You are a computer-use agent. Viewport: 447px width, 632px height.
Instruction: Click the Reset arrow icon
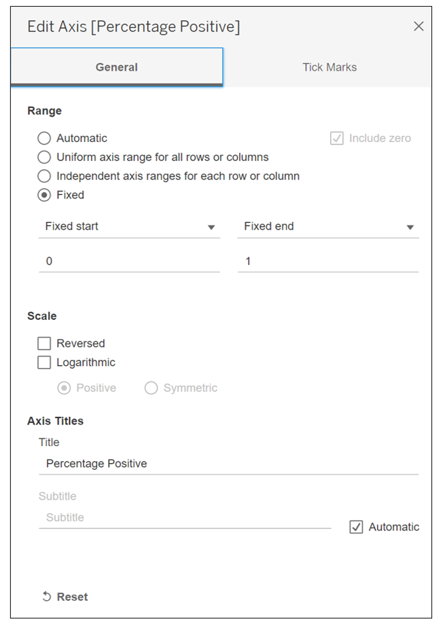tap(46, 597)
